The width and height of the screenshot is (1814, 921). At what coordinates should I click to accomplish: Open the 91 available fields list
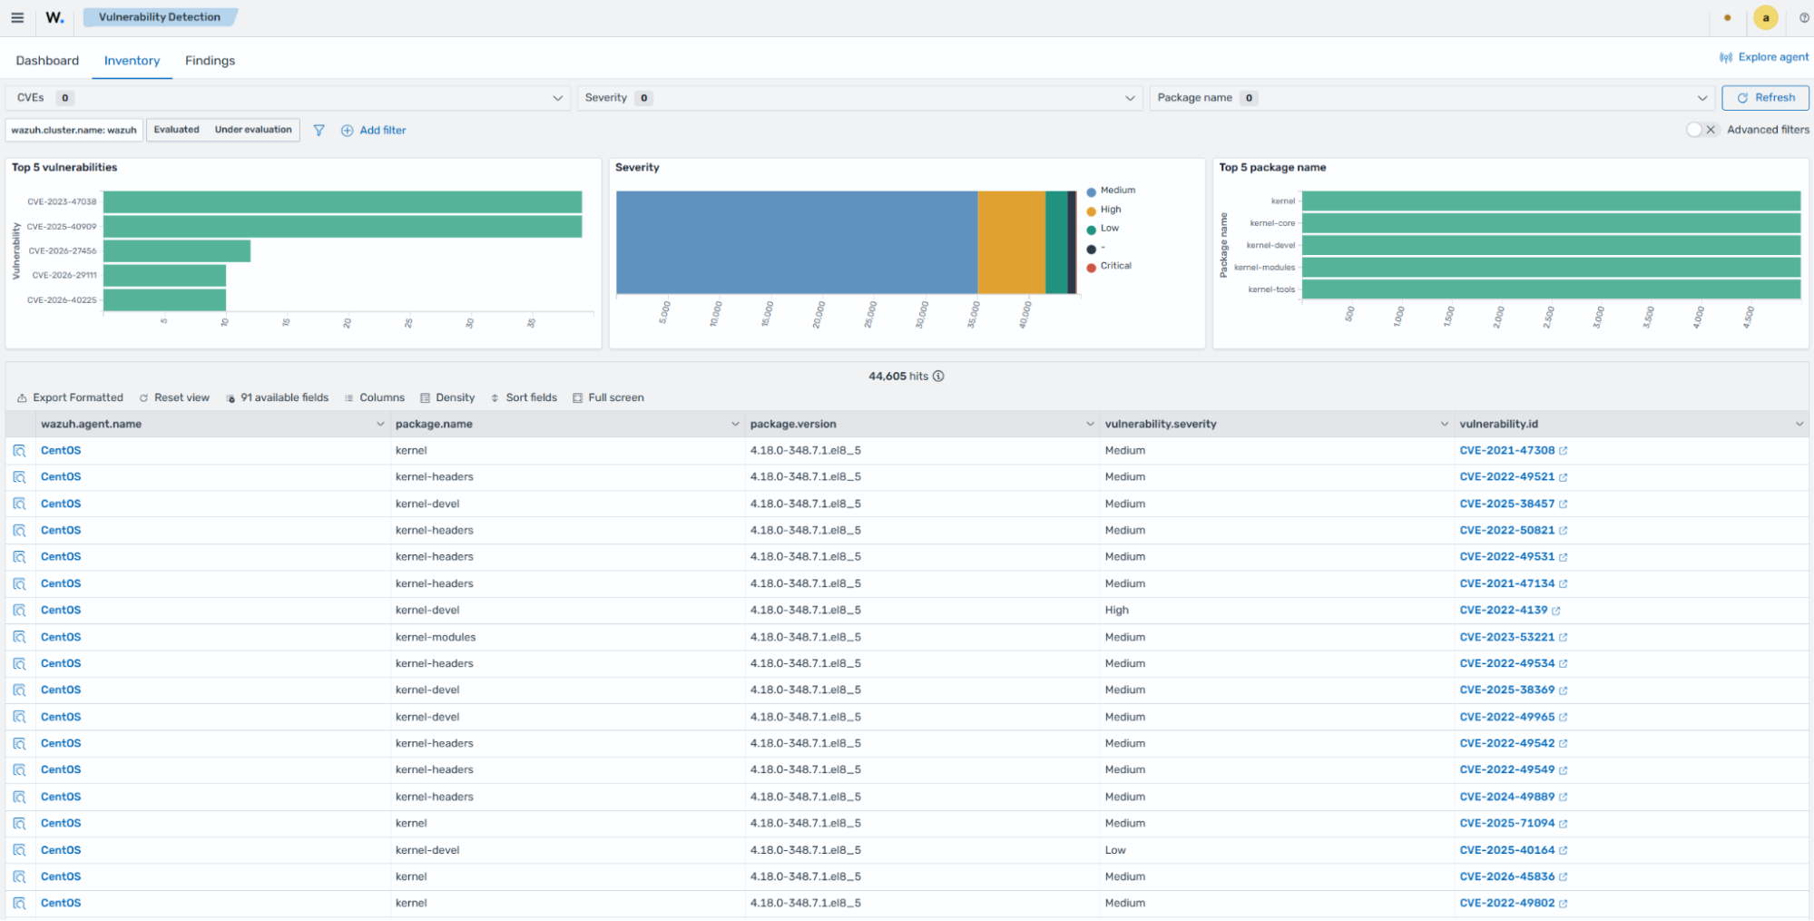(277, 397)
